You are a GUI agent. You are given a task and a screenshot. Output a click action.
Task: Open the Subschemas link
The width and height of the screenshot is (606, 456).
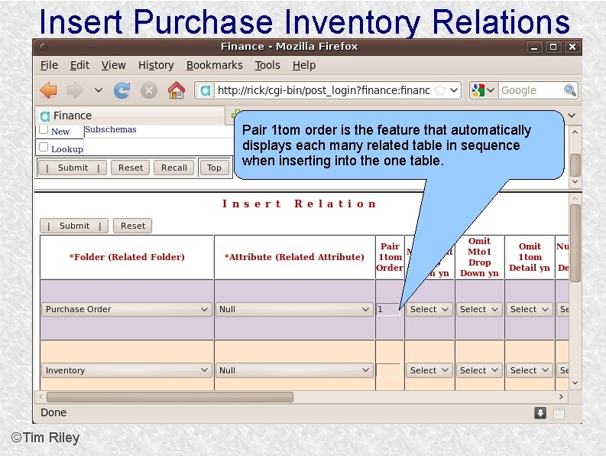(x=111, y=129)
